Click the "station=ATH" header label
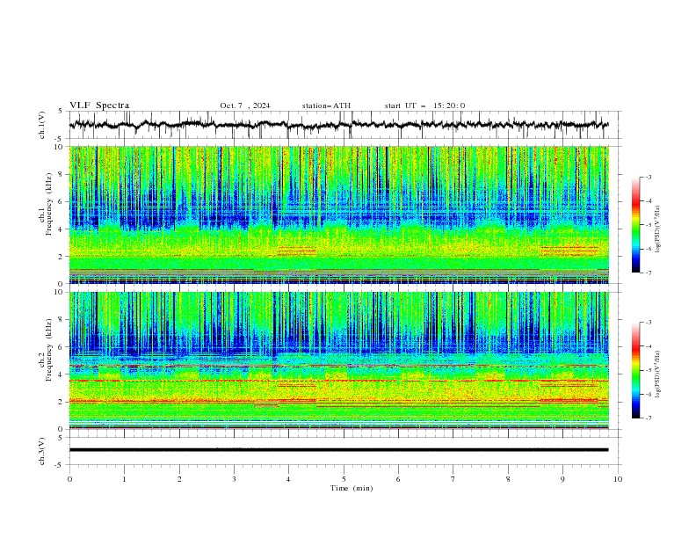This screenshot has height=538, width=696. pos(326,105)
